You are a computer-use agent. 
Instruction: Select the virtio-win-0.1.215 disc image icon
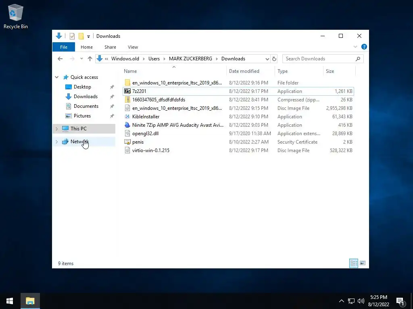[x=127, y=150]
